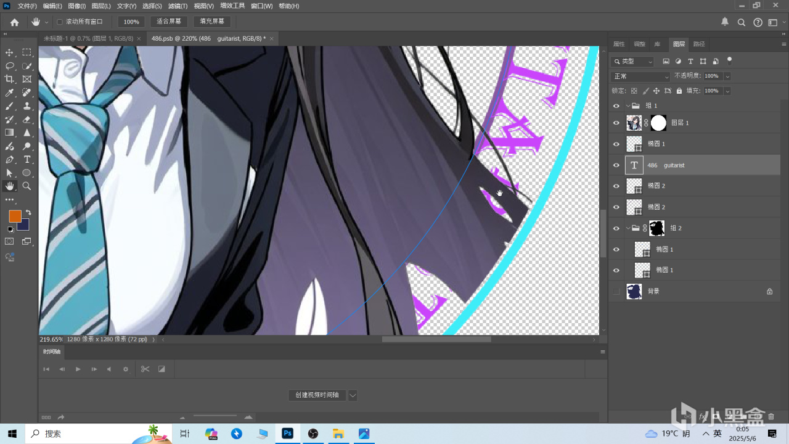Click the 填充屏幕 button
The height and width of the screenshot is (444, 789).
click(212, 22)
